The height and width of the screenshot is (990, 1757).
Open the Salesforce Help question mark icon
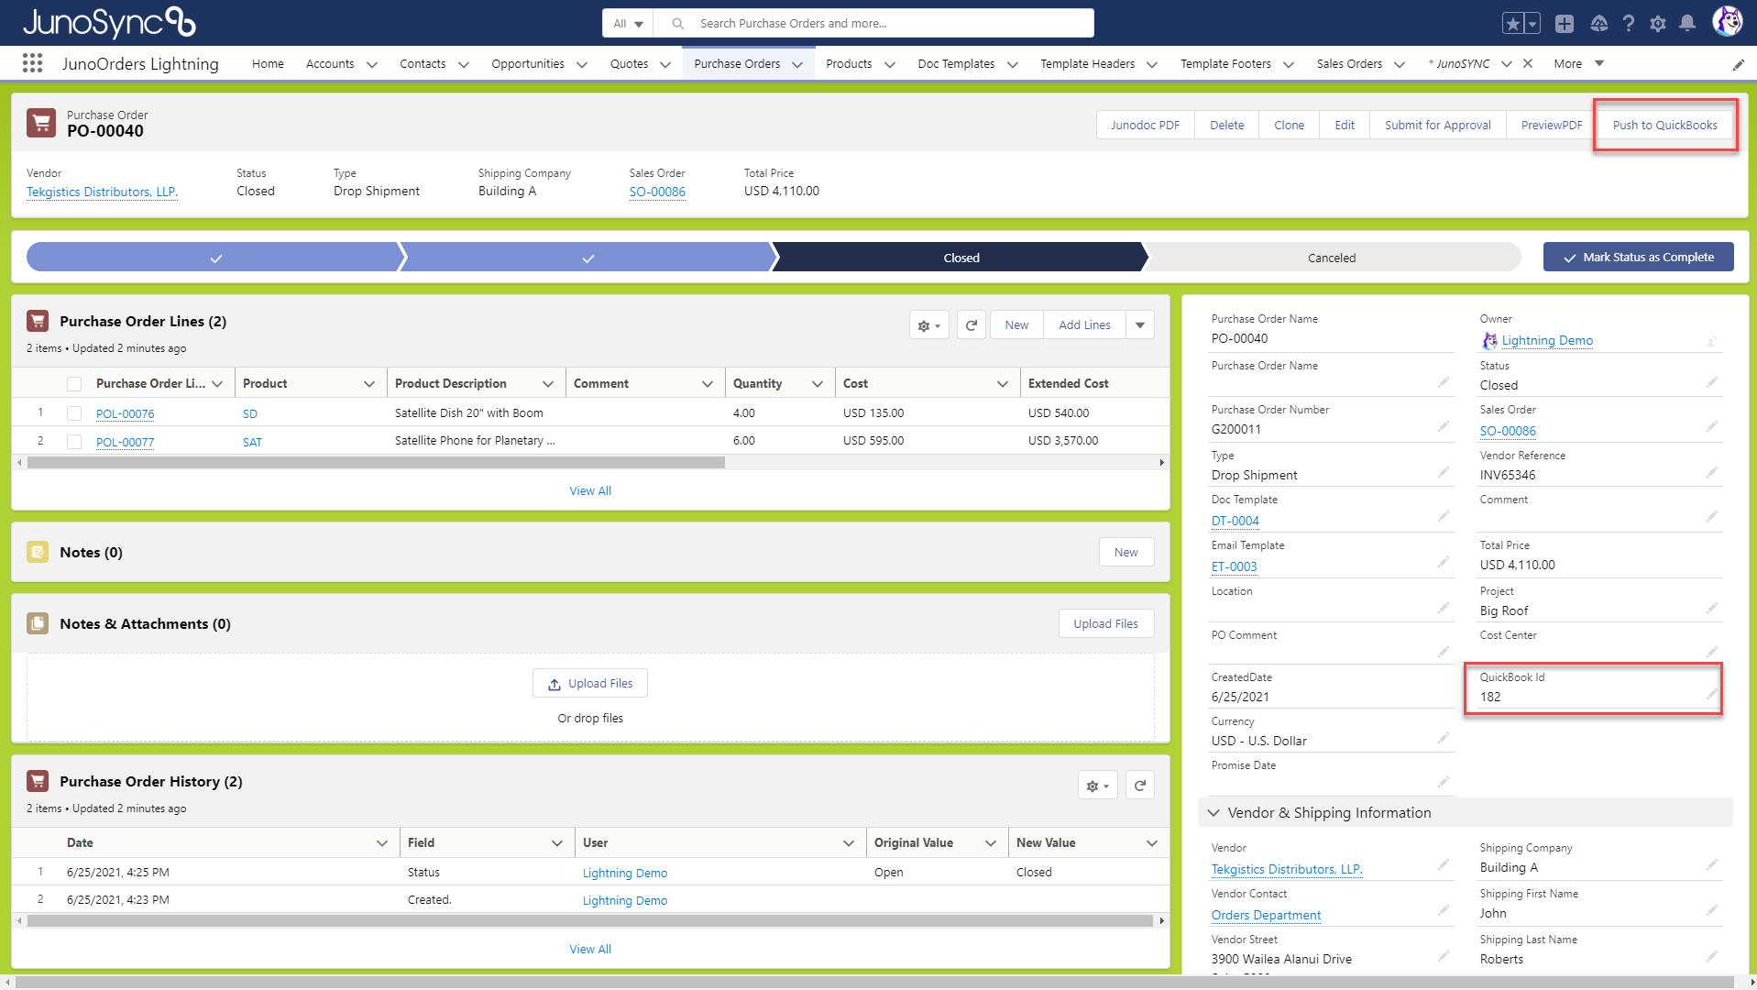point(1629,23)
